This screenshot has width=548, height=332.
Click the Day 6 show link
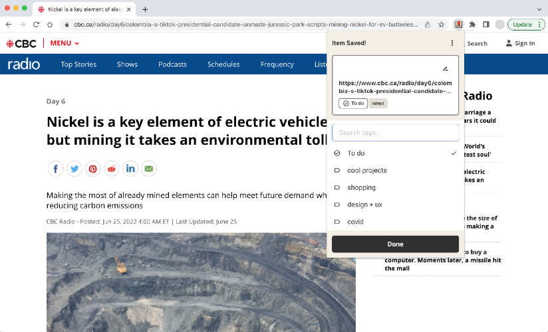point(56,101)
